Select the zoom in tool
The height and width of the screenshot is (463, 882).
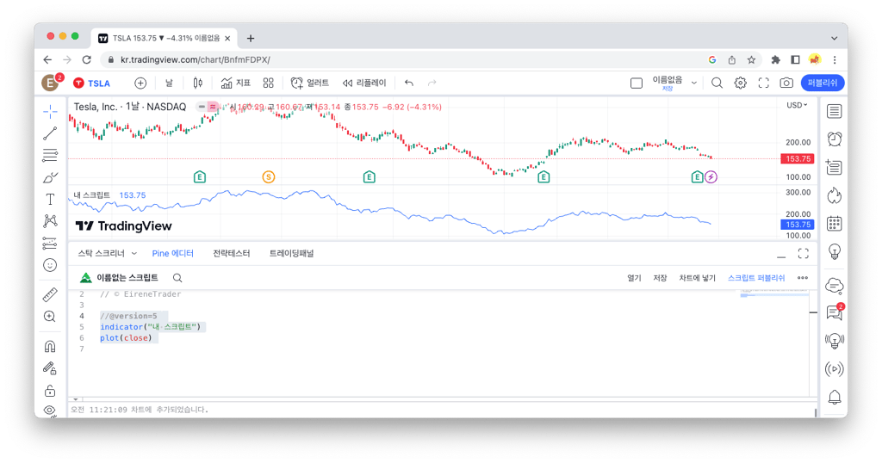[x=50, y=317]
